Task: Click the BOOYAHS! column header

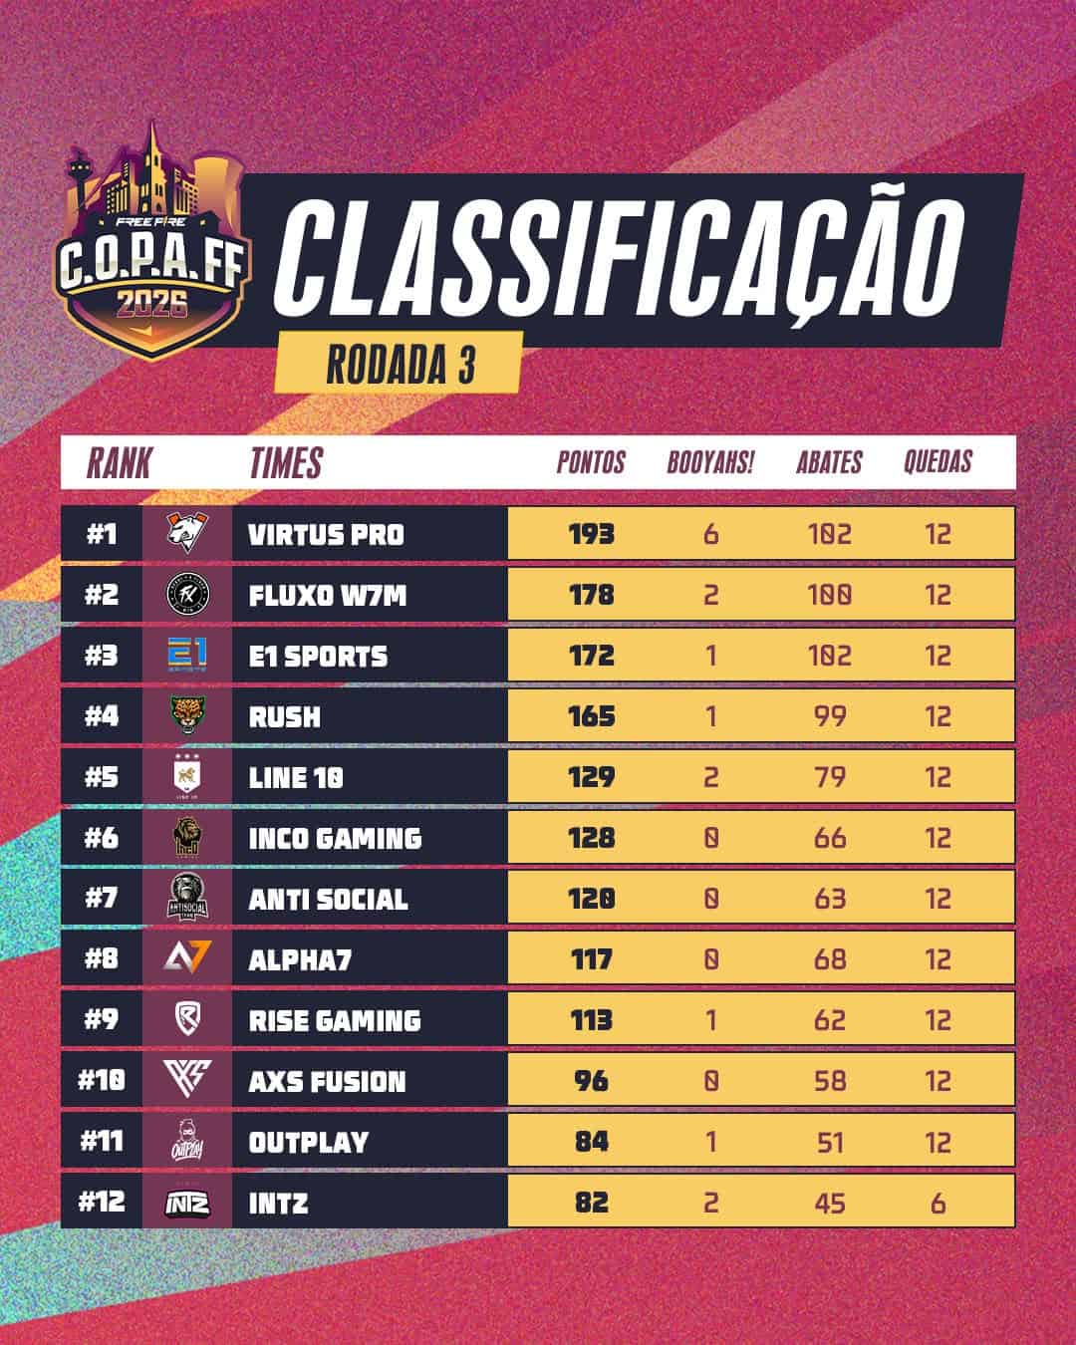Action: tap(710, 462)
